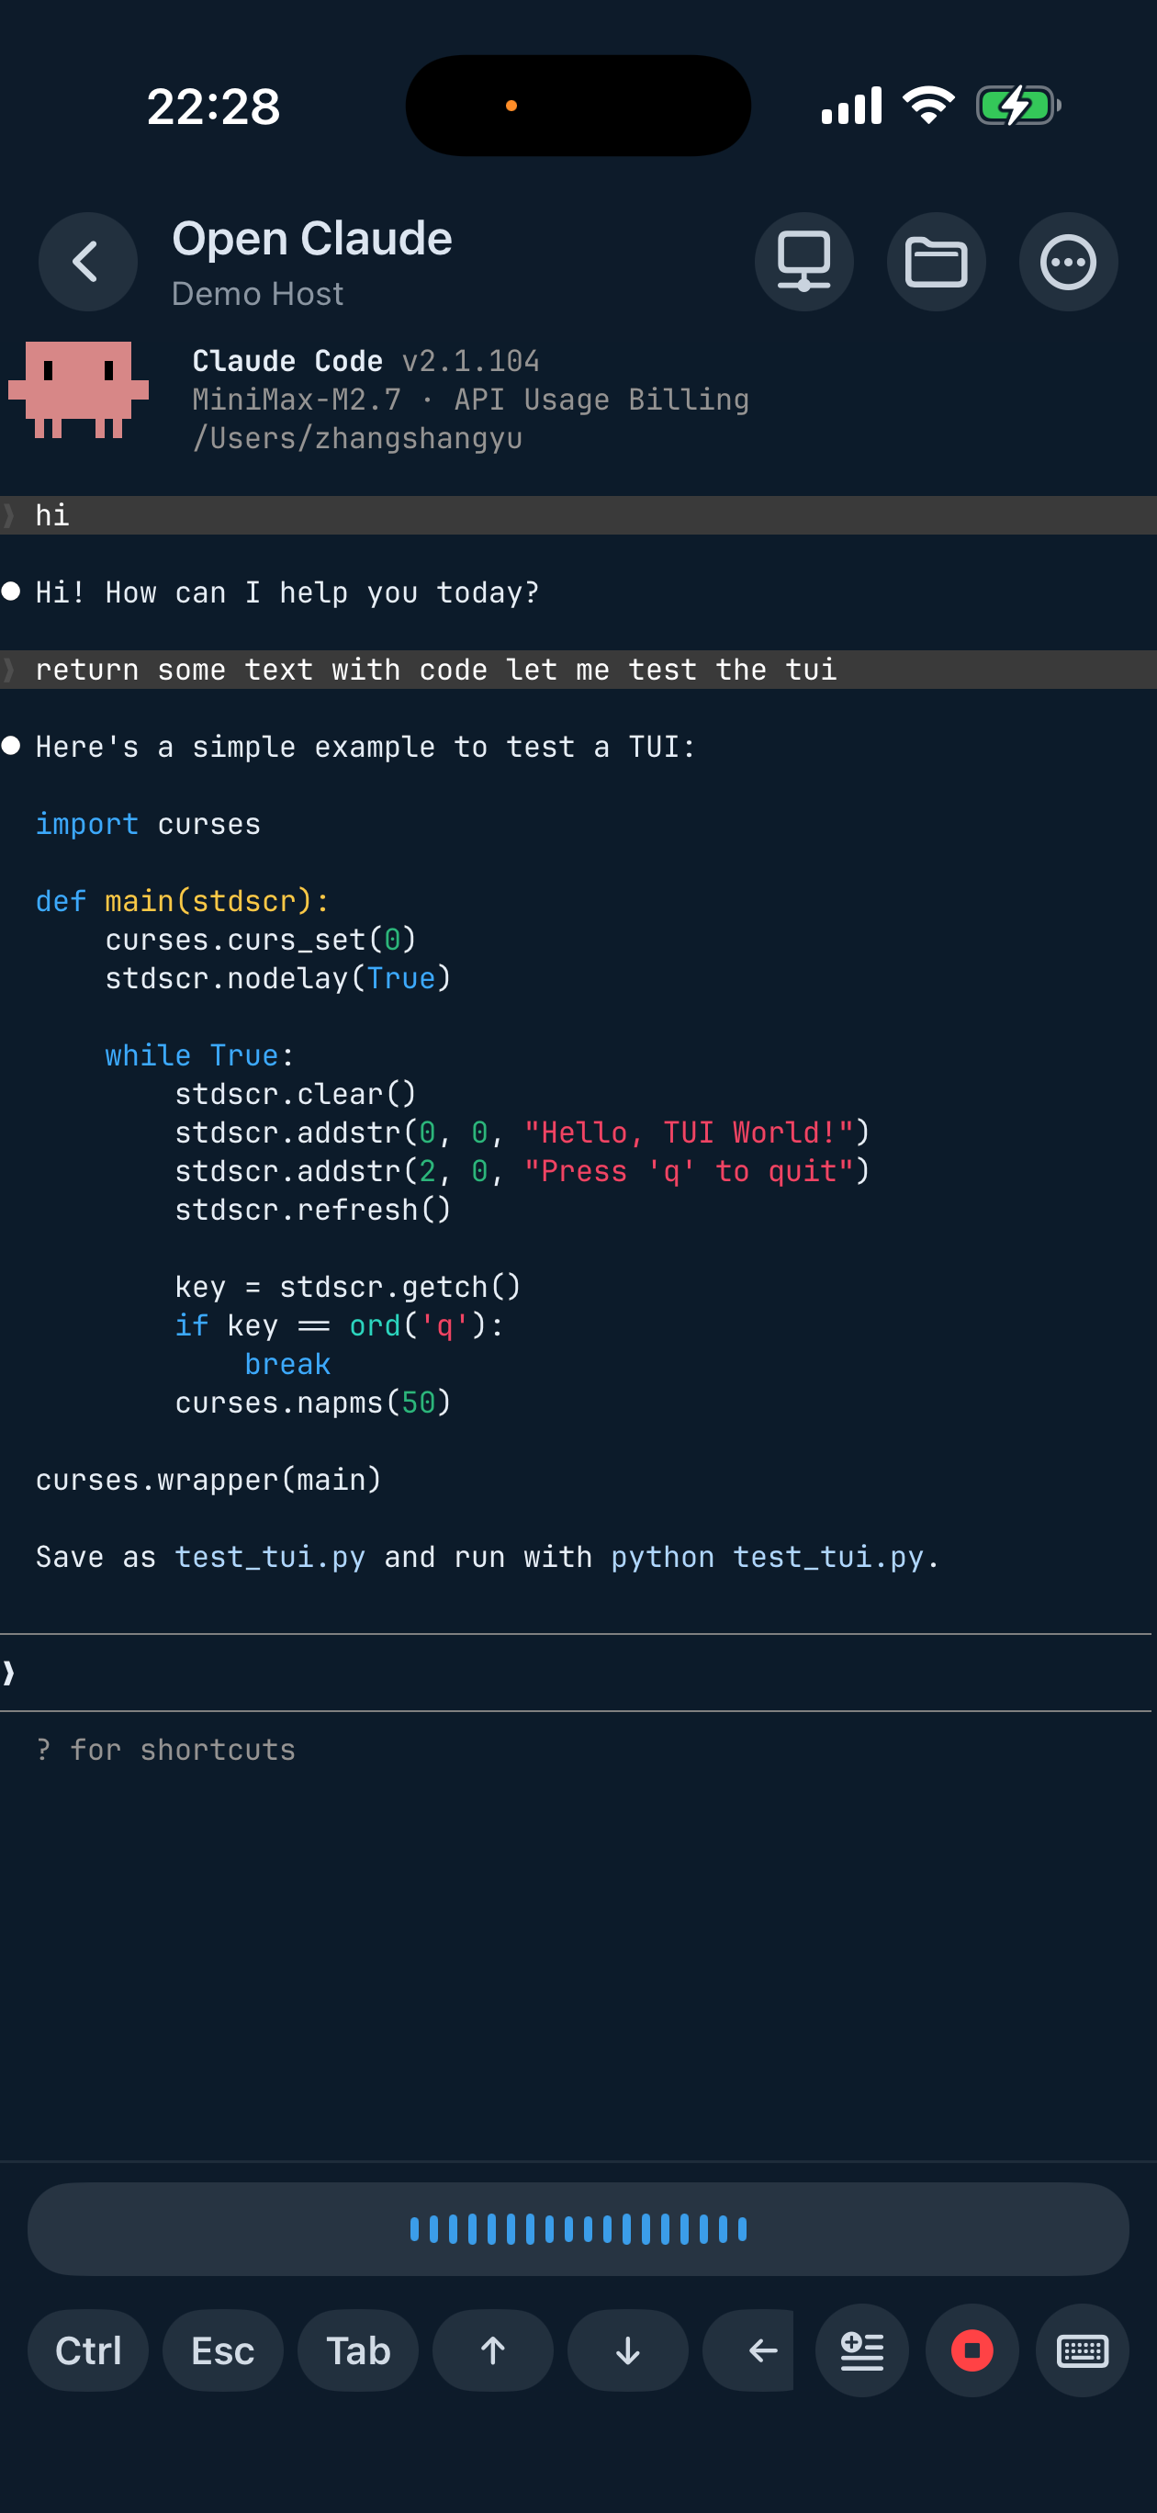Click the "Open Claude" title
Image resolution: width=1157 pixels, height=2513 pixels.
(312, 238)
